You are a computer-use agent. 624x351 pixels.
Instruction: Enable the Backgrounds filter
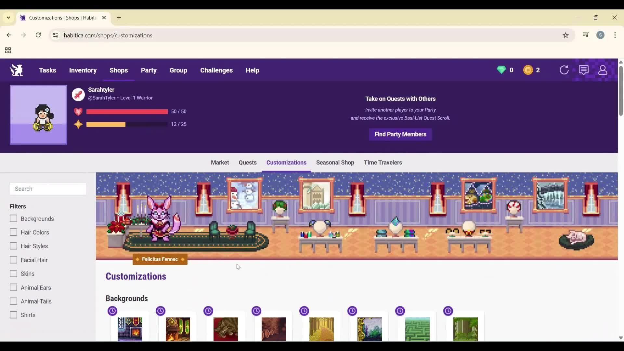14,218
